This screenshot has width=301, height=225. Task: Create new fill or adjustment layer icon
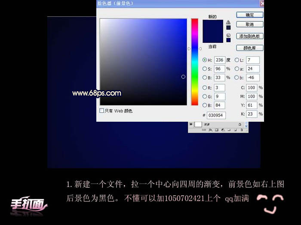pos(223,130)
